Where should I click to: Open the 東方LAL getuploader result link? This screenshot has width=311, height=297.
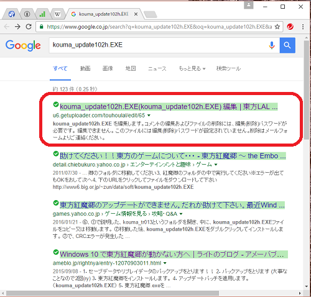click(x=169, y=107)
